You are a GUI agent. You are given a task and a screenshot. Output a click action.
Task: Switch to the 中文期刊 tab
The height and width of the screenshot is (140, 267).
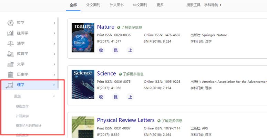tap(140, 5)
